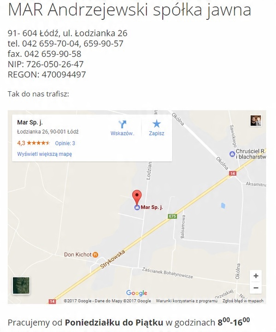
Task: Click the Zgłoś błąd w mapach link
Action: (243, 301)
